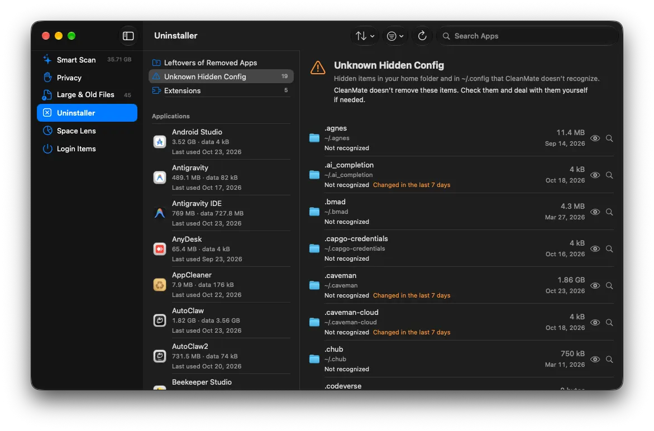The image size is (654, 431).
Task: Click the green fullscreen window button
Action: click(x=71, y=36)
